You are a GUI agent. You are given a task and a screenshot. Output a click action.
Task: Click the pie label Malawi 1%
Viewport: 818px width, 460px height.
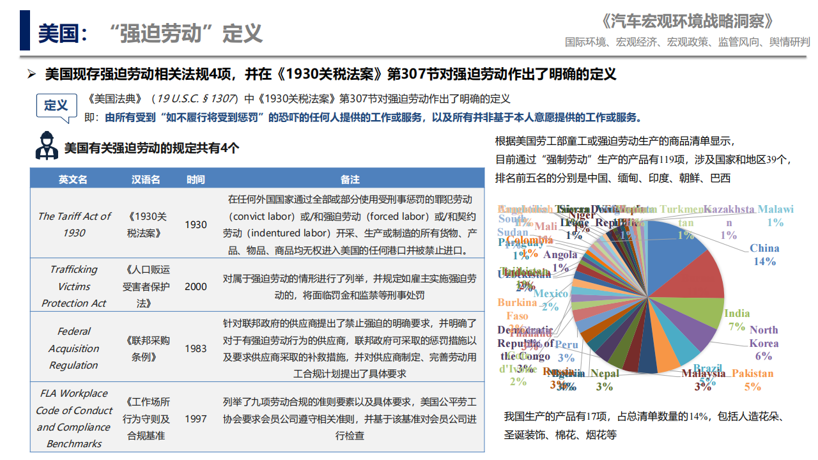pyautogui.click(x=775, y=215)
